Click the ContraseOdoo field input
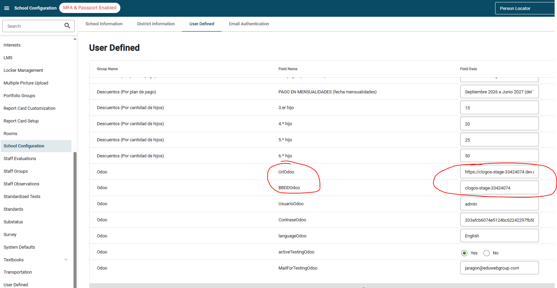 (499, 220)
